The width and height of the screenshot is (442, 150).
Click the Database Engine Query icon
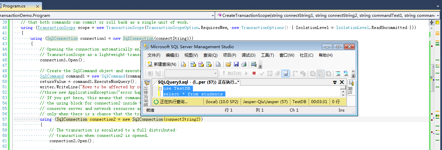coord(183,64)
